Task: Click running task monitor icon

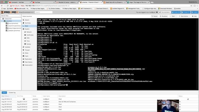Action: (24, 99)
